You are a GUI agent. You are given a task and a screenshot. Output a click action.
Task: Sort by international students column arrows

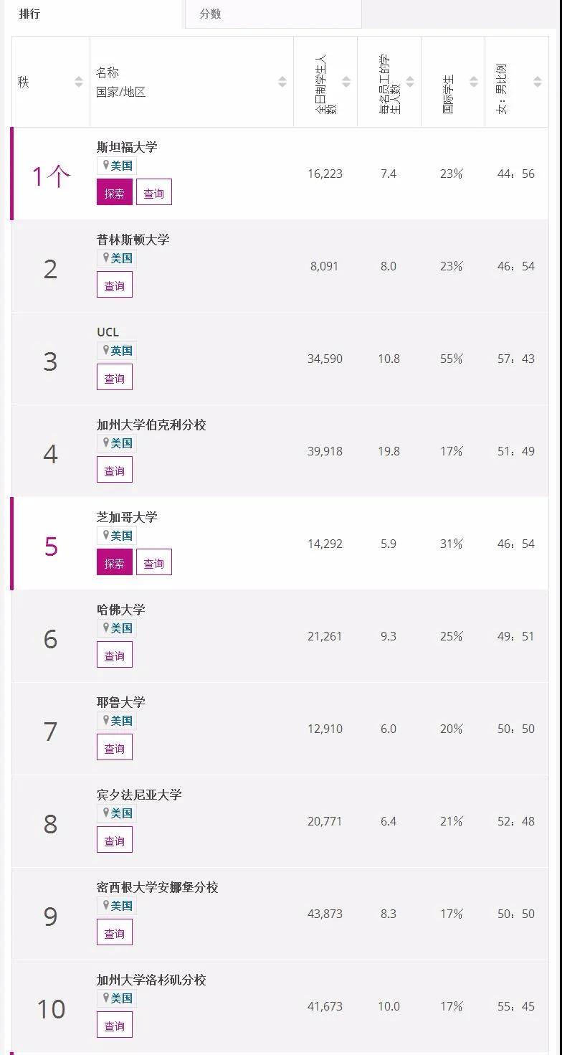(474, 82)
